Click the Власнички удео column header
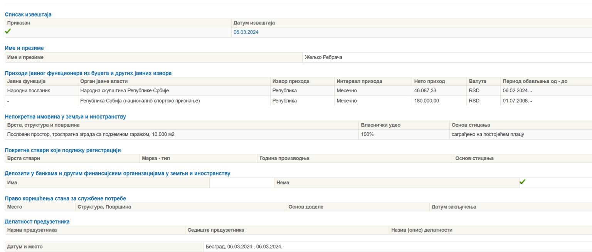The image size is (592, 252). (x=380, y=125)
